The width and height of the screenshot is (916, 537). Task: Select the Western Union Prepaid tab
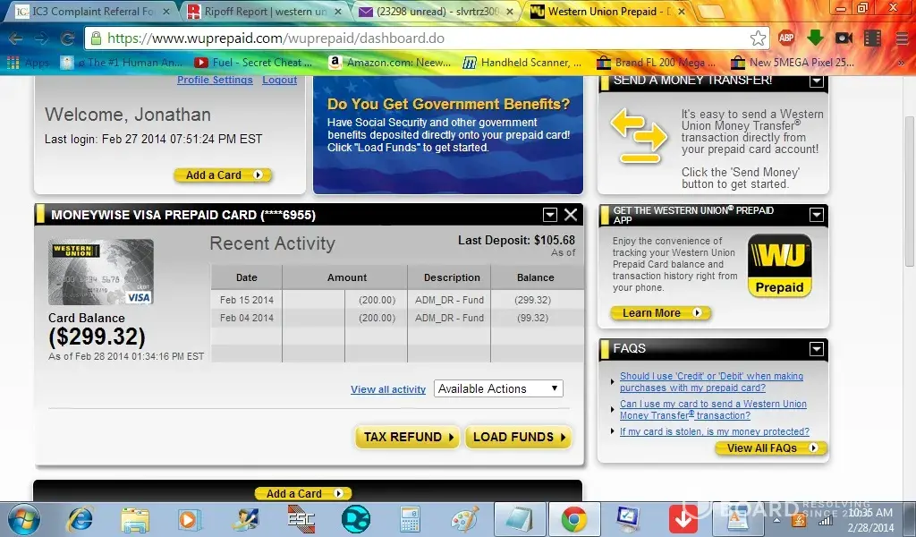pyautogui.click(x=607, y=11)
